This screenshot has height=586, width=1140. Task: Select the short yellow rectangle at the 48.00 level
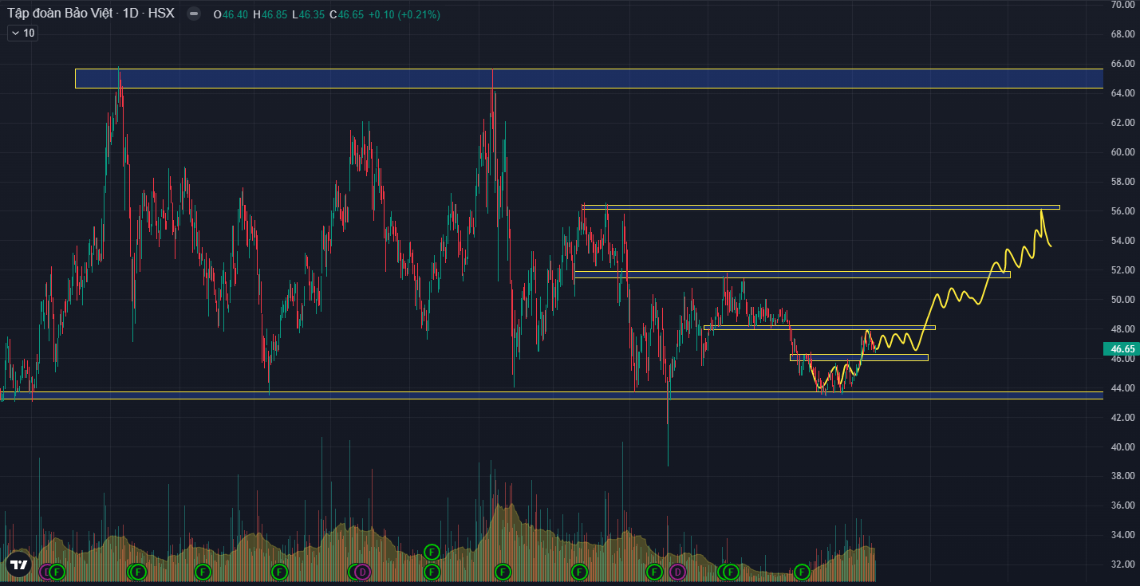point(819,328)
